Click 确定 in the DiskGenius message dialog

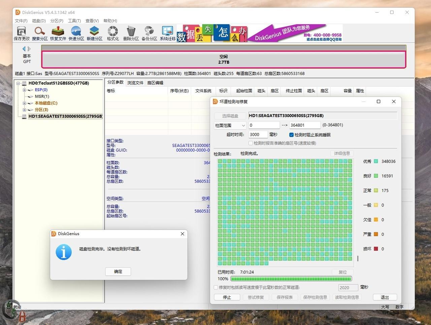click(x=118, y=271)
